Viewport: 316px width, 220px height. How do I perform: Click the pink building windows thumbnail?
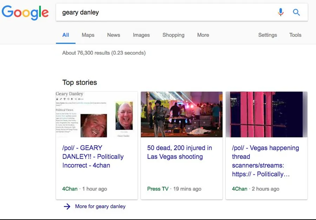pyautogui.click(x=266, y=115)
